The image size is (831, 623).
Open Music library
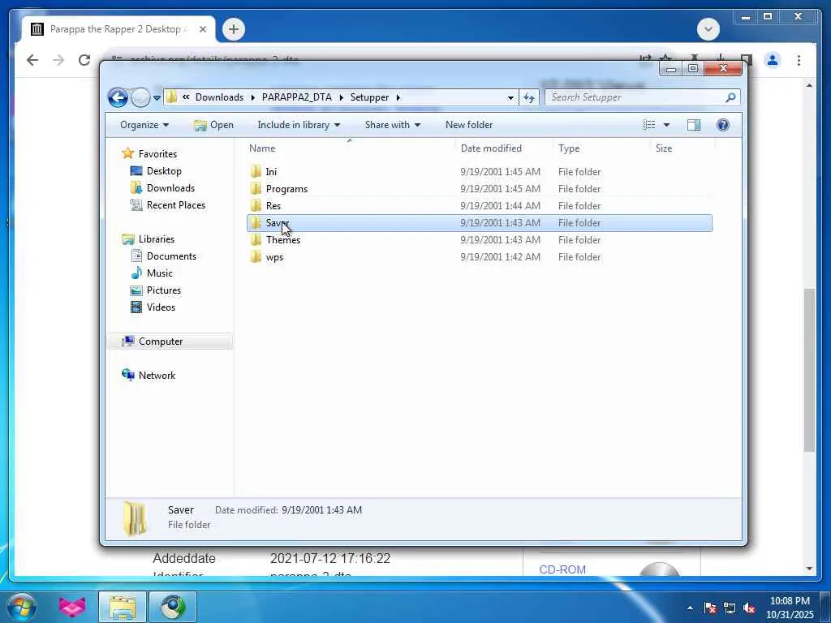coord(159,273)
